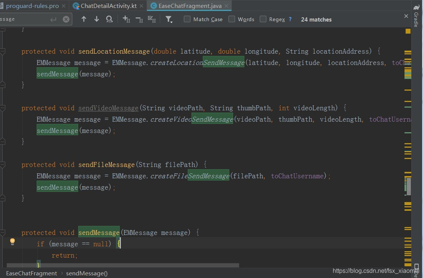
Task: Collapse sendMessage method fold
Action: coord(2,233)
